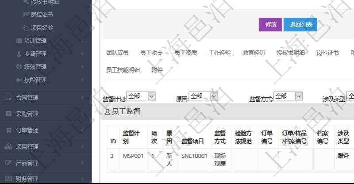Click the 新人 reason cell
This screenshot has height=184, width=354.
click(x=169, y=160)
